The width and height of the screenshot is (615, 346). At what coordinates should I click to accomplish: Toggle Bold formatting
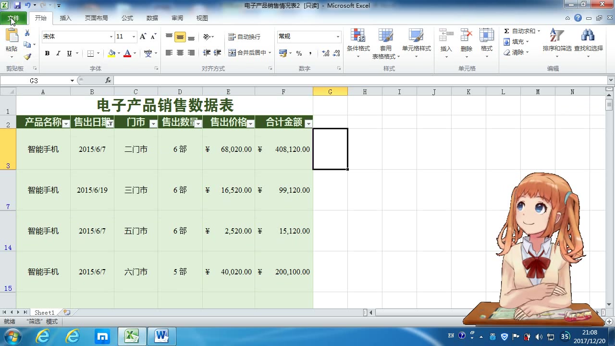point(47,53)
